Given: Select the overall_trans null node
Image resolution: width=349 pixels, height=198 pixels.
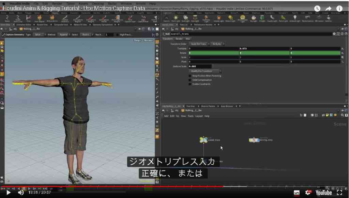Looking at the screenshot, I should click(203, 140).
